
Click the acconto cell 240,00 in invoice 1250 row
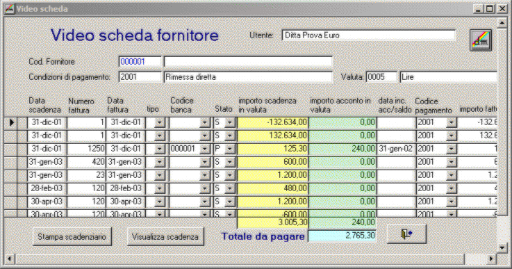(x=342, y=149)
